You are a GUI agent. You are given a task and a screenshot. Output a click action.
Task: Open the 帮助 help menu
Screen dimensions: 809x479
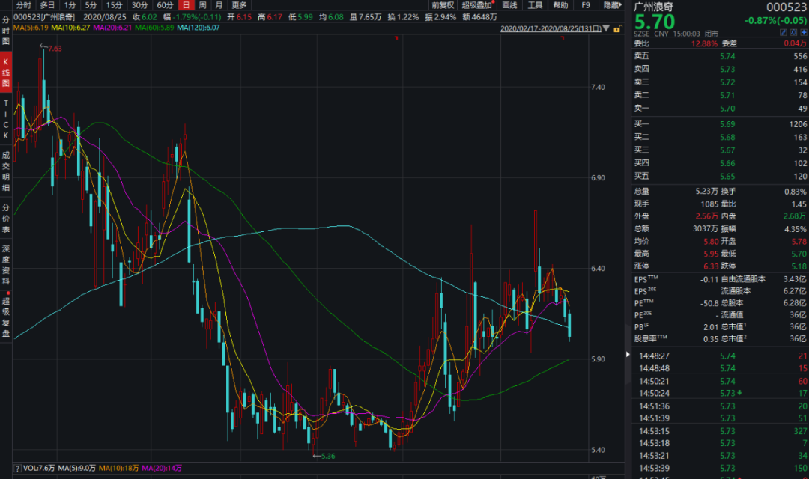(560, 5)
